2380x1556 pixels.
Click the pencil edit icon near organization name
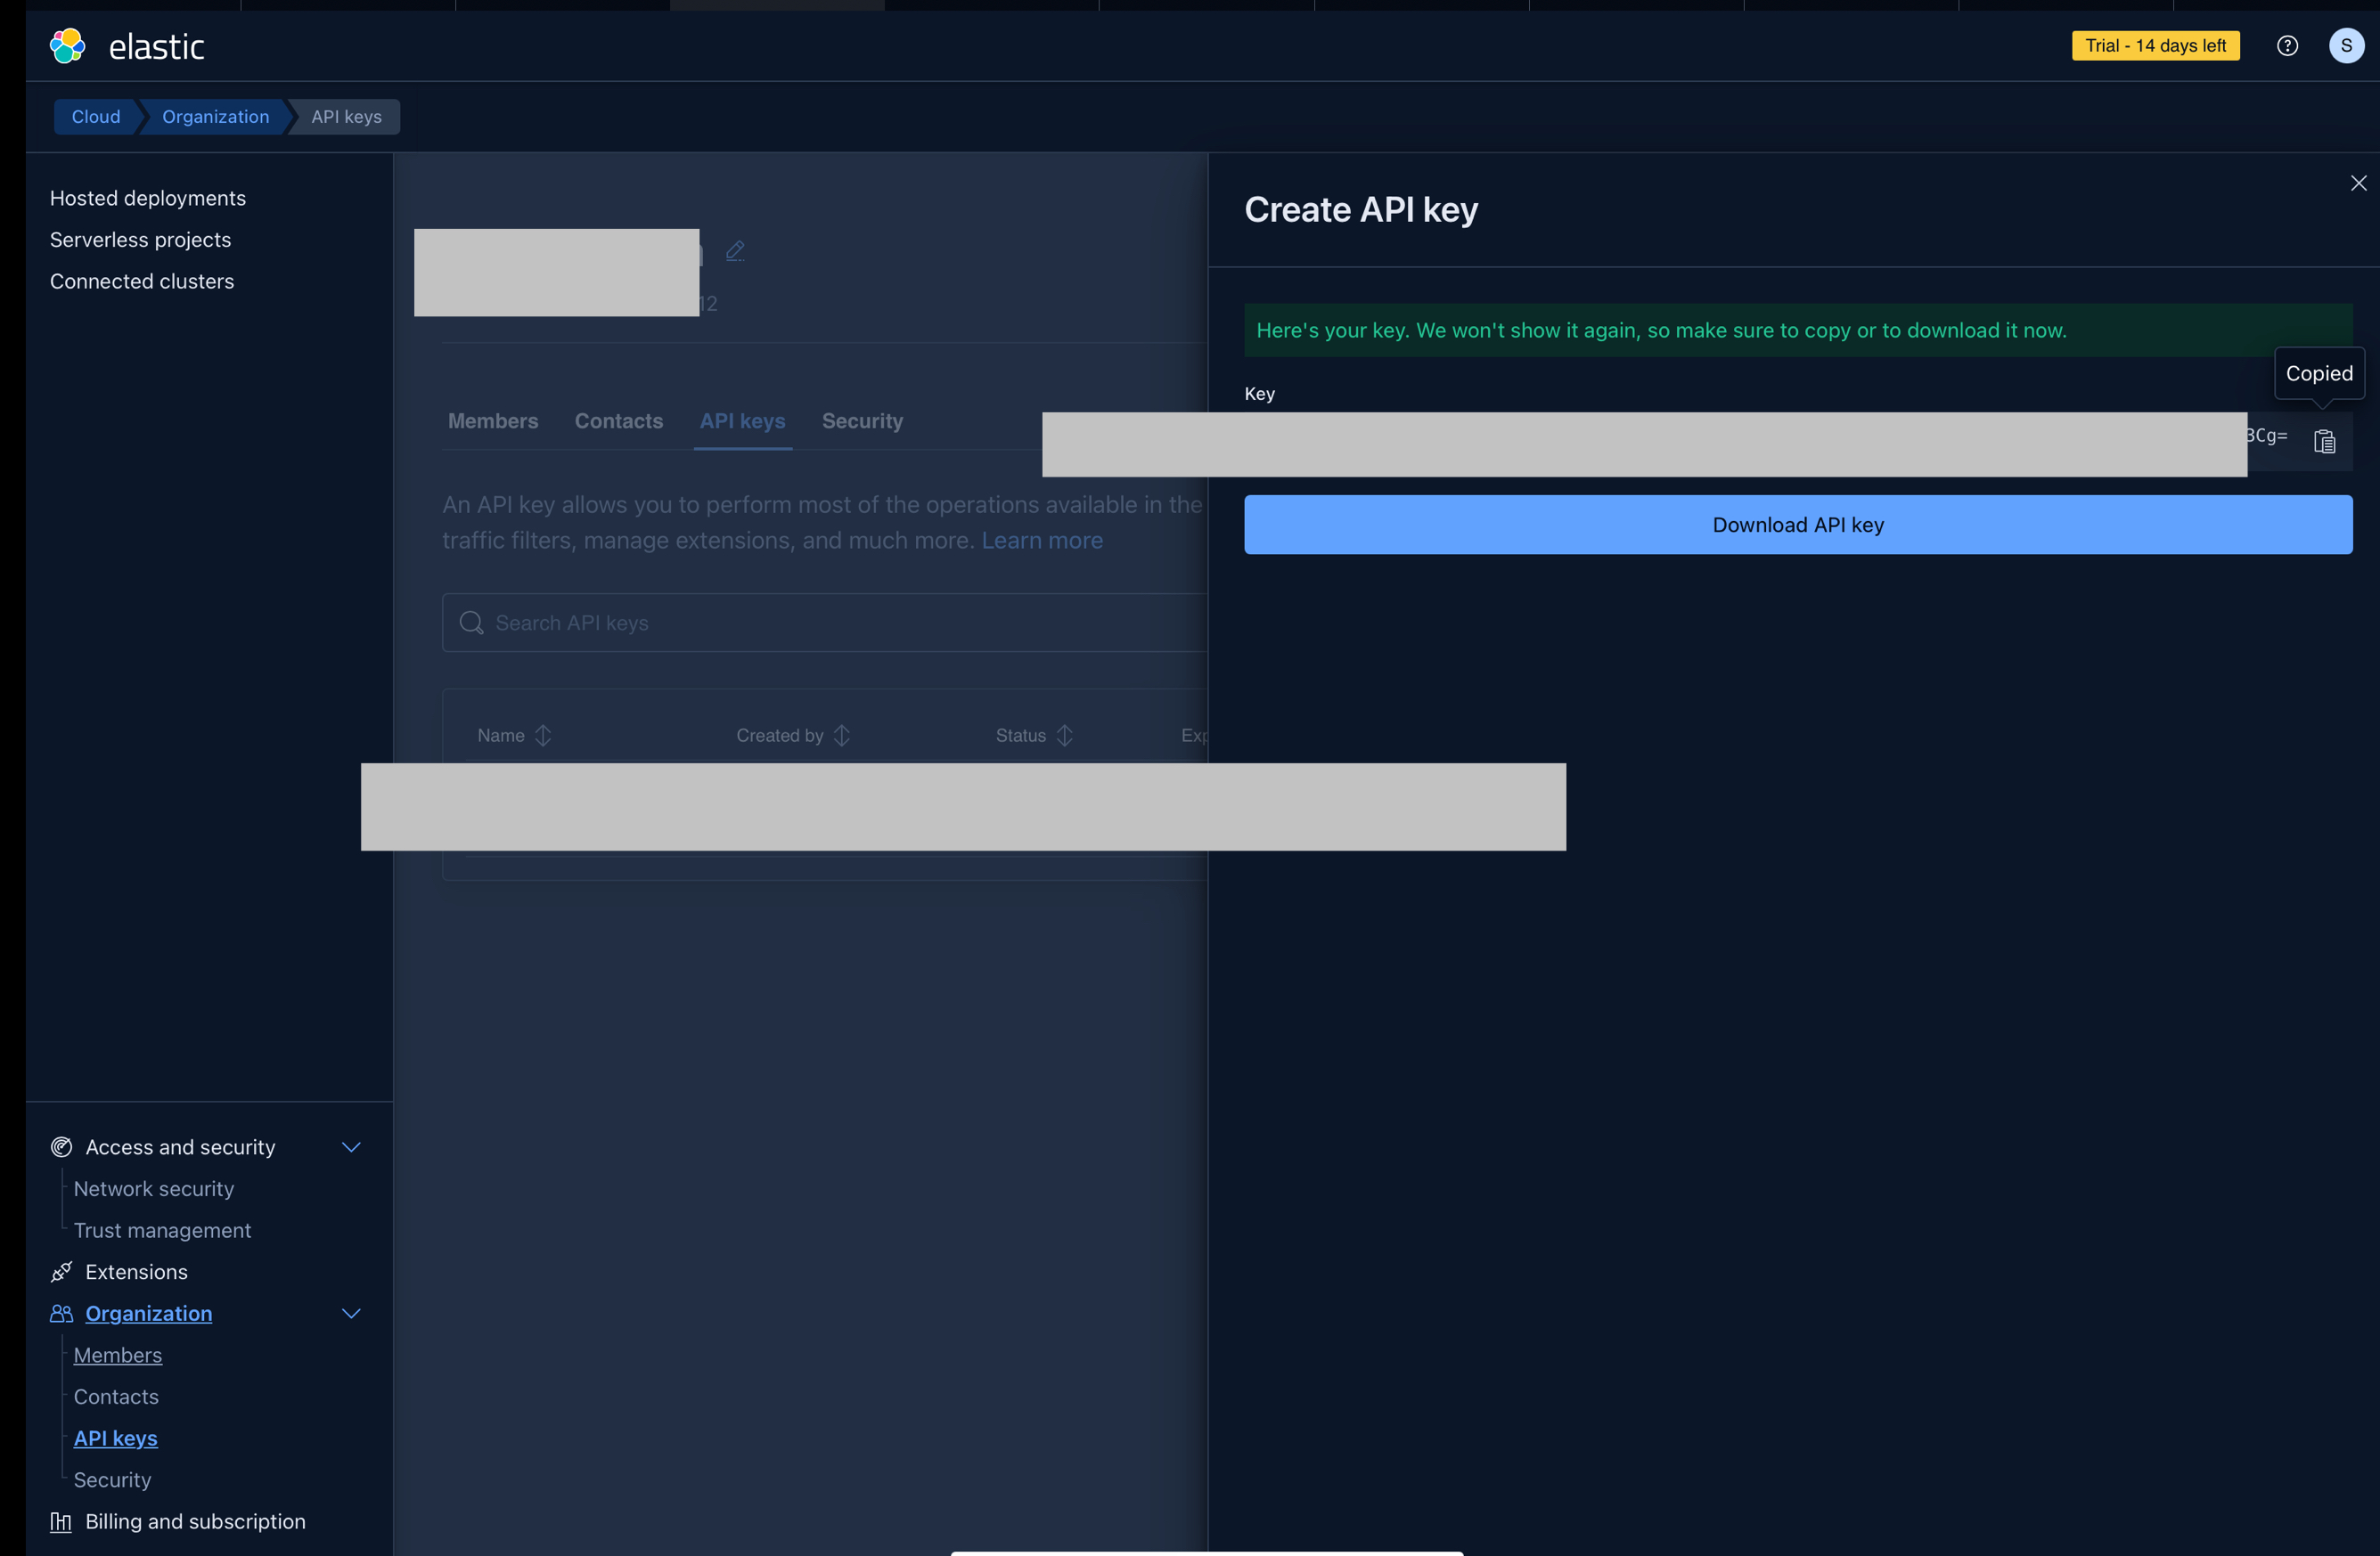pos(736,250)
